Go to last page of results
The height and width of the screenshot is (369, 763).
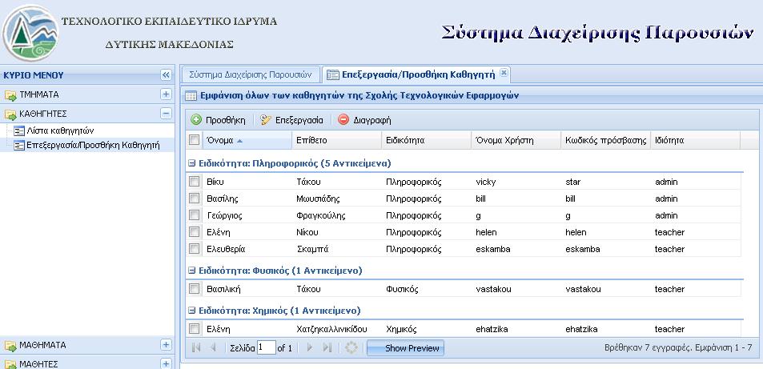[x=327, y=348]
